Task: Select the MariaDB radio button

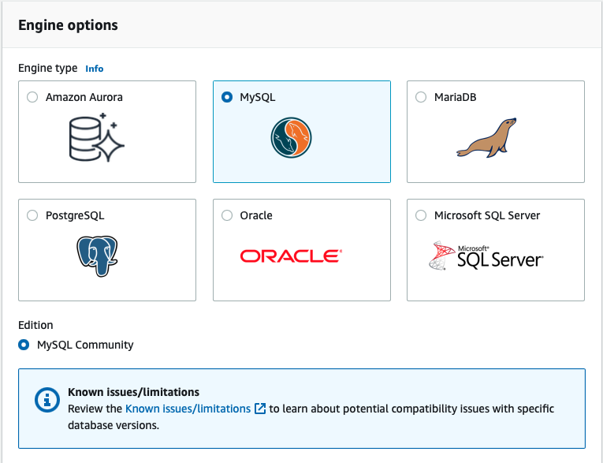Action: point(421,97)
